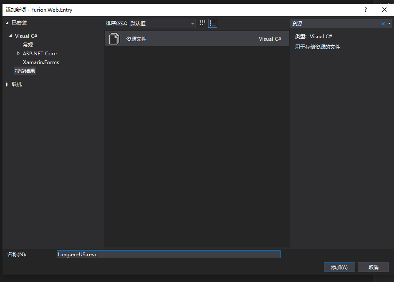Open the 排序依据 默认值 dropdown
Image resolution: width=394 pixels, height=282 pixels.
tap(162, 24)
